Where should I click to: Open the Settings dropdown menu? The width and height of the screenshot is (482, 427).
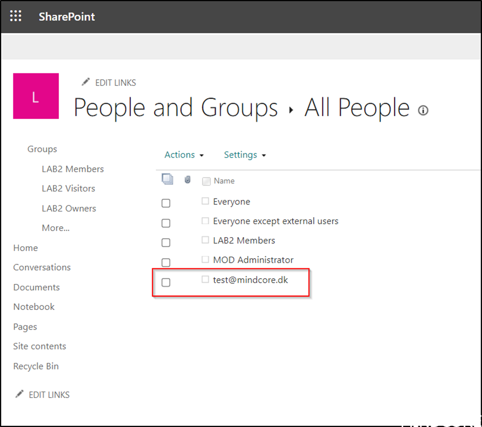[x=245, y=155]
